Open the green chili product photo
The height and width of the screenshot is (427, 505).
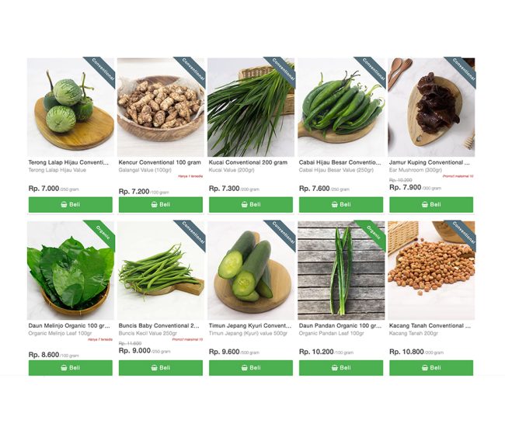(341, 107)
